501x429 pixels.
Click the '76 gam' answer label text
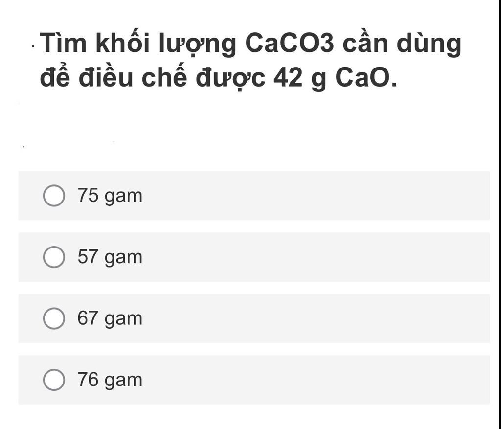pyautogui.click(x=110, y=380)
